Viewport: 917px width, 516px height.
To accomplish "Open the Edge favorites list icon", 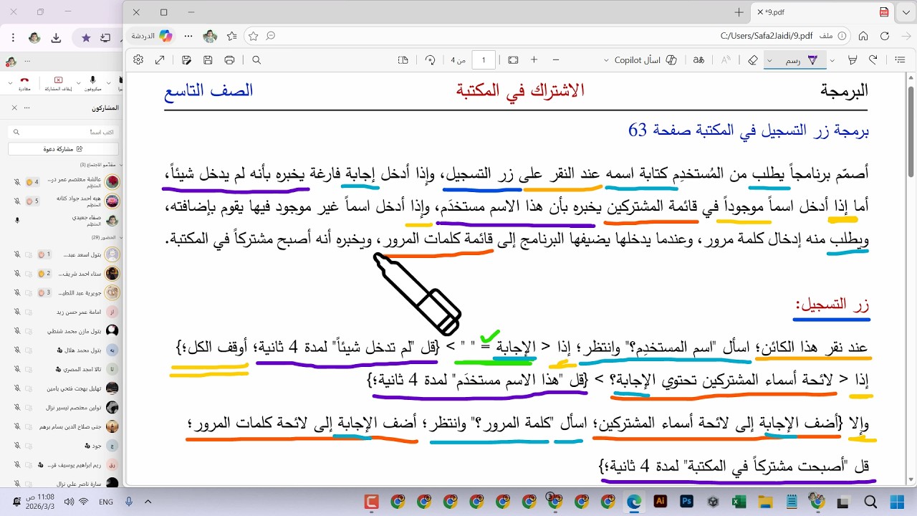I will pos(231,36).
